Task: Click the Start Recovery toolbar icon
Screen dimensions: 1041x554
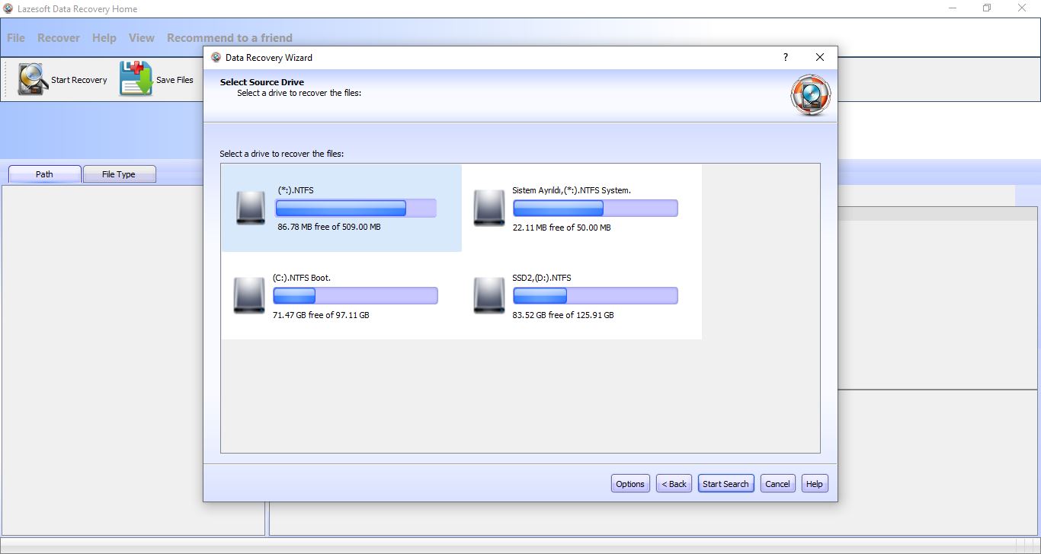Action: coord(33,79)
